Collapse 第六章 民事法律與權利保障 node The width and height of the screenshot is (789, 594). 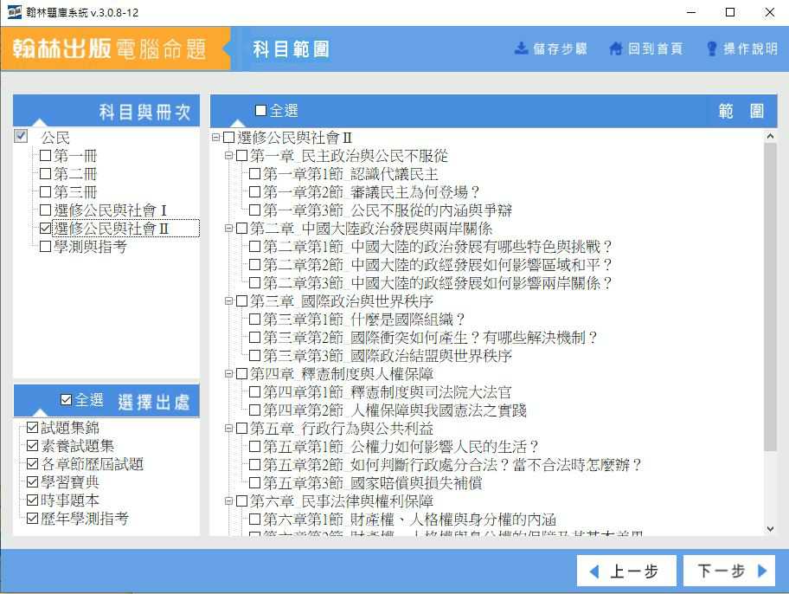coord(228,500)
